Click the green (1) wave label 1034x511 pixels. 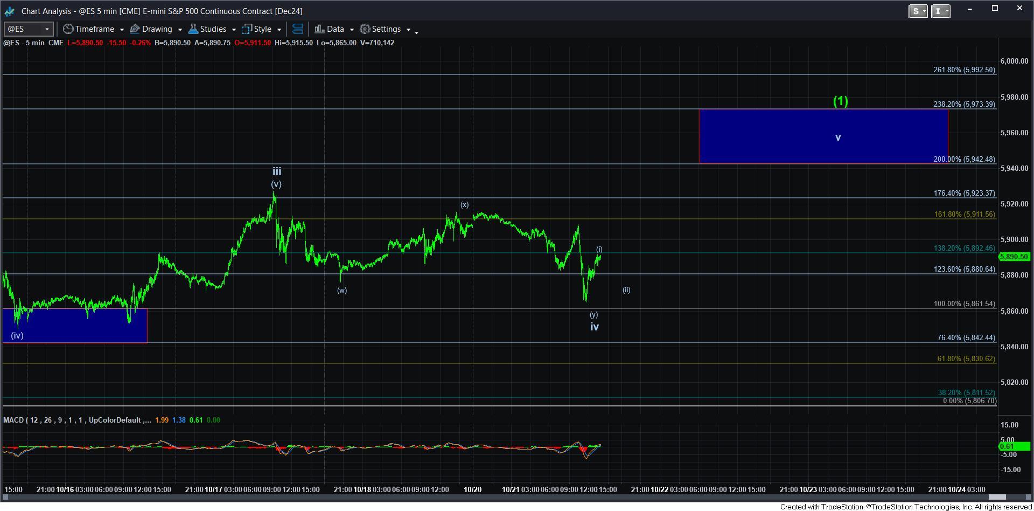click(x=841, y=101)
